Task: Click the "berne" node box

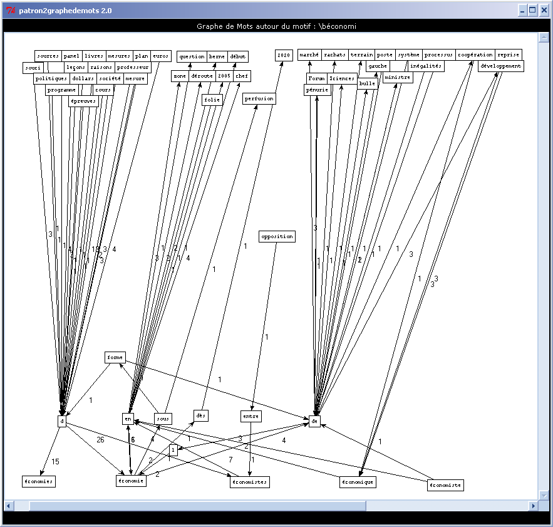Action: tap(217, 56)
